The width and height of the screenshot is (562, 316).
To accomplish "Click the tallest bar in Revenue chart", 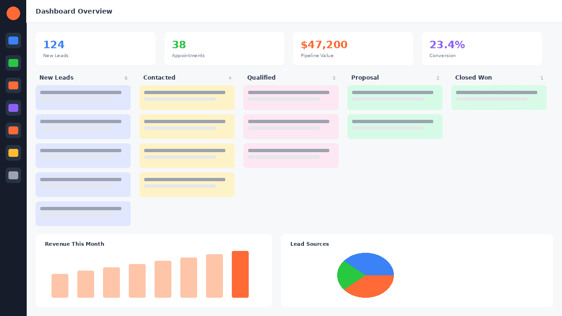I will (240, 274).
